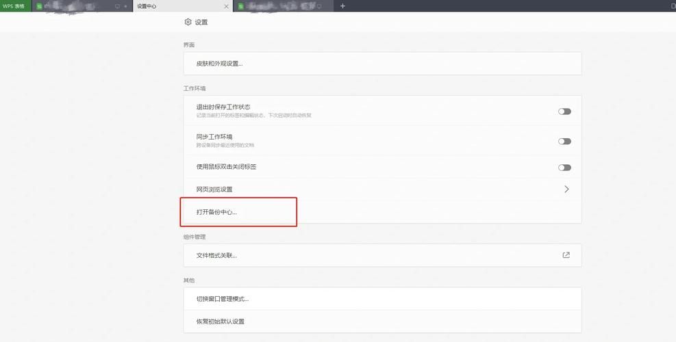The height and width of the screenshot is (342, 676).
Task: Open 文件格式关联... setting
Action: tap(382, 255)
